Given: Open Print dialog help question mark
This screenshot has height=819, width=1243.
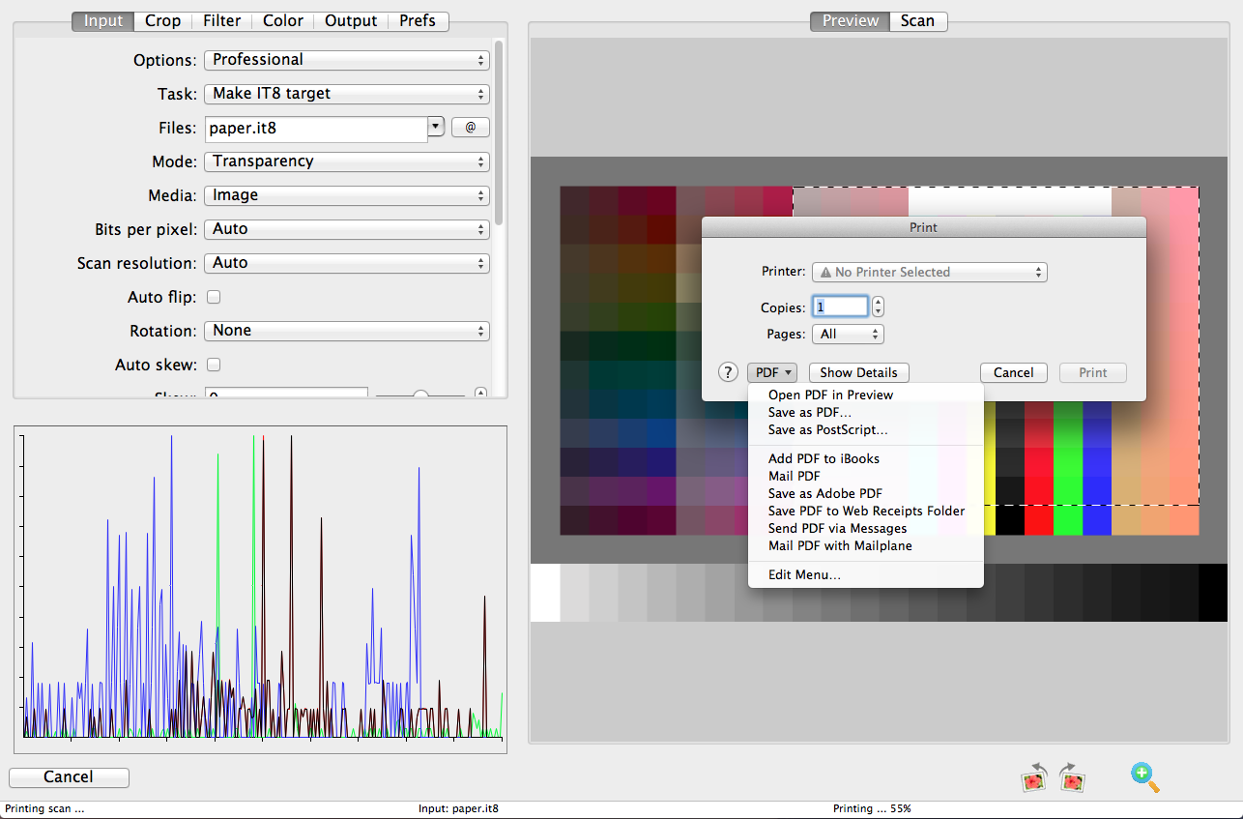Looking at the screenshot, I should click(728, 372).
